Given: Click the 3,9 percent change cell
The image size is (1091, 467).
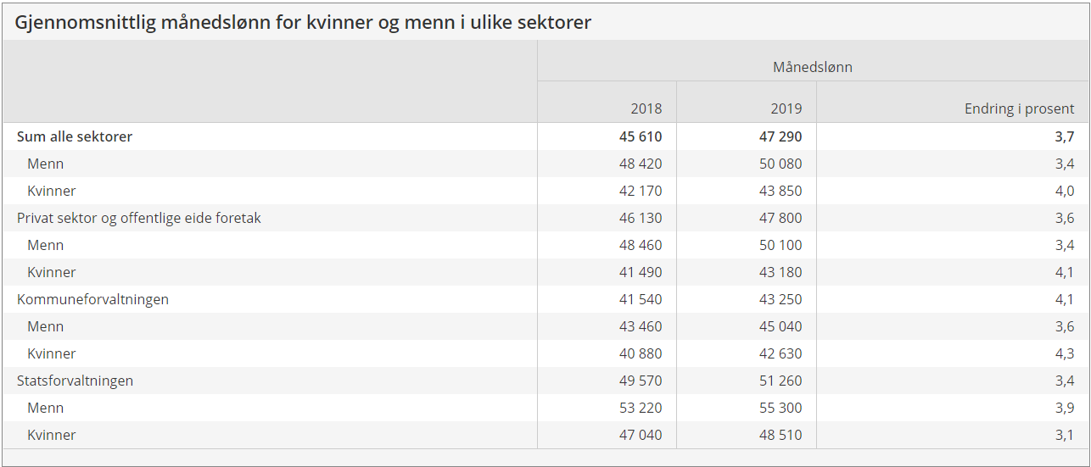Looking at the screenshot, I should (1065, 408).
